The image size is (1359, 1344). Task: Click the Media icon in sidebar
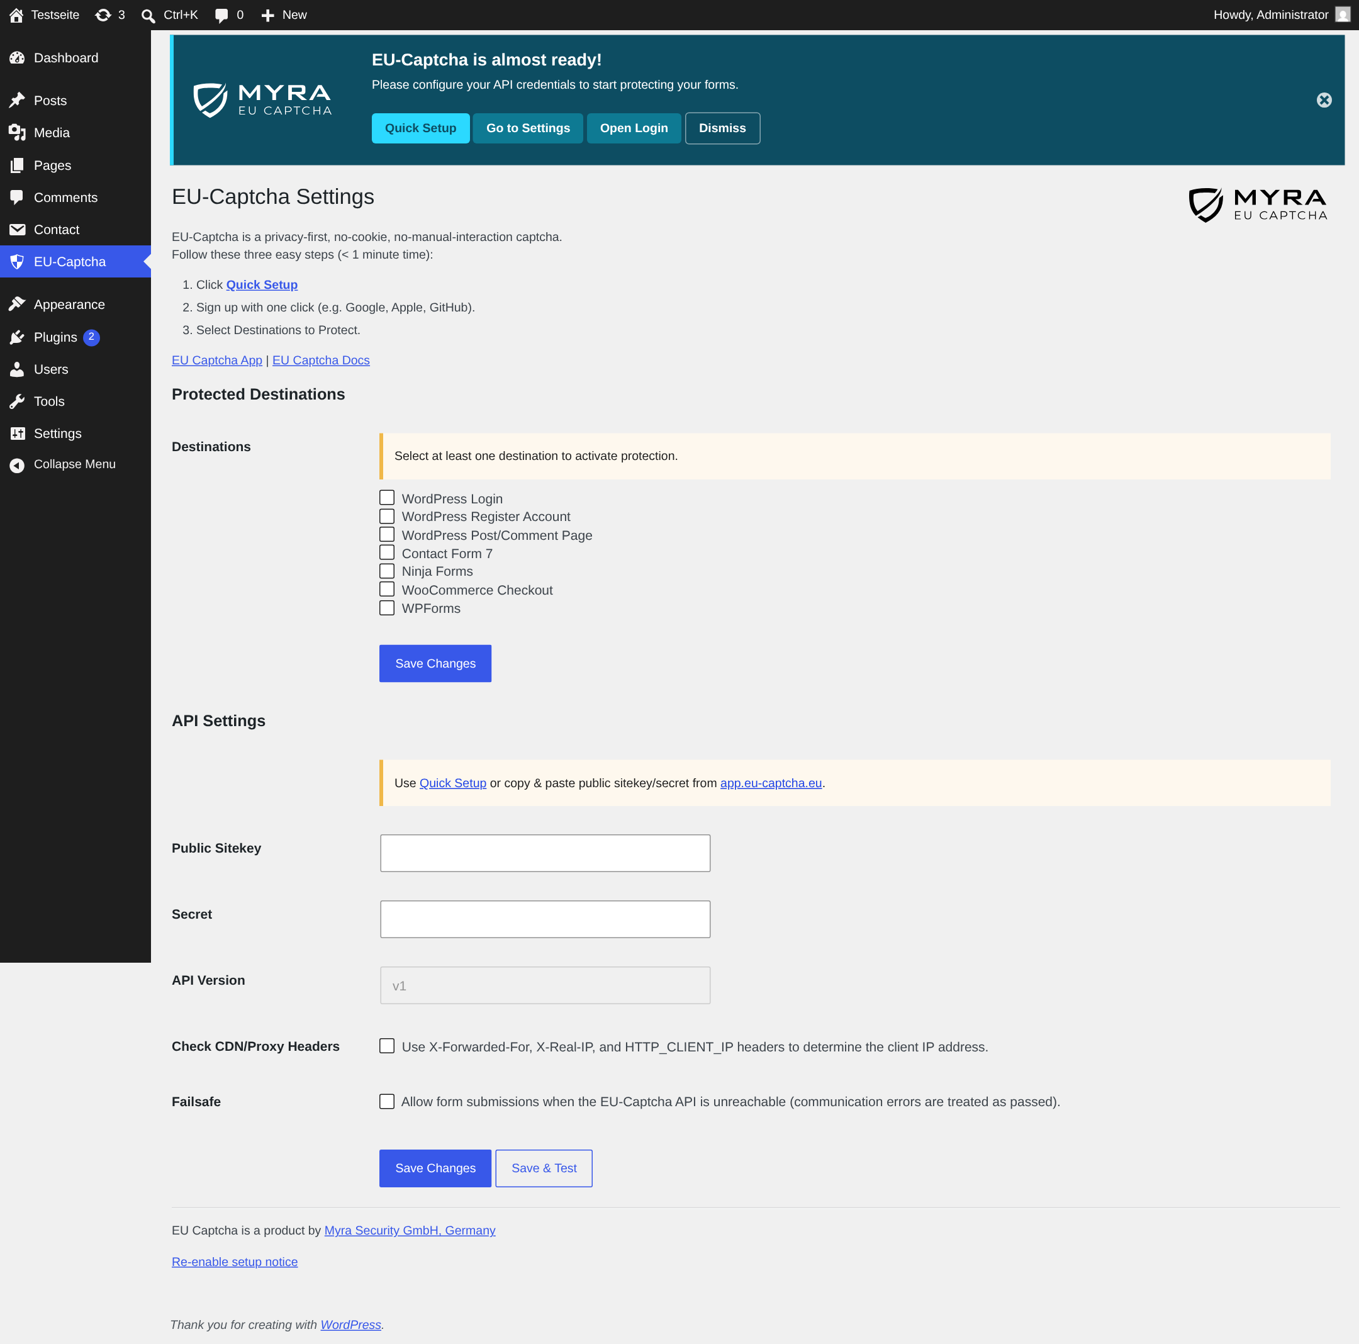click(17, 133)
